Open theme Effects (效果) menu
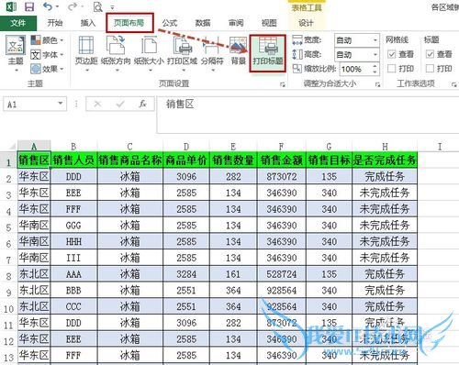 pos(48,69)
